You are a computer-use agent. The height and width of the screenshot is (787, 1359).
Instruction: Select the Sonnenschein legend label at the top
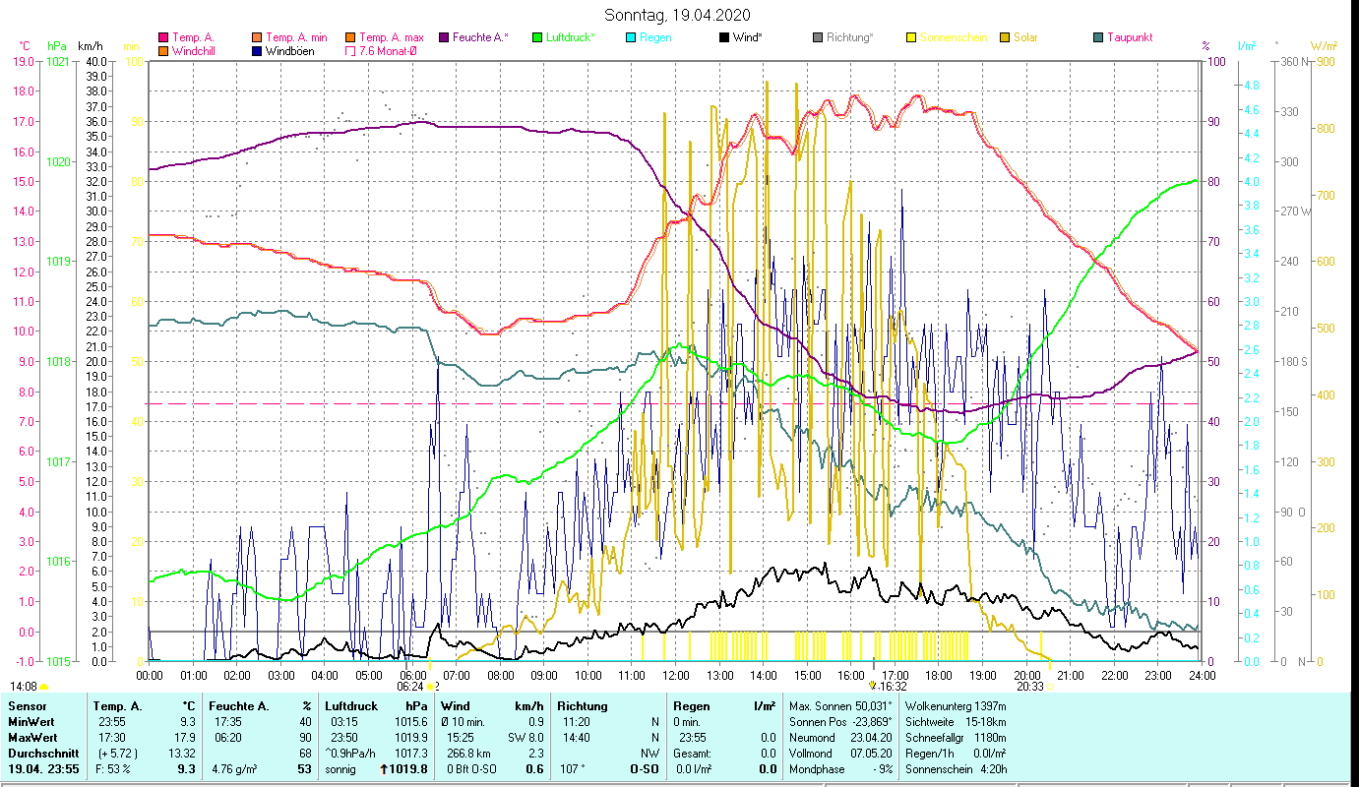tap(952, 37)
